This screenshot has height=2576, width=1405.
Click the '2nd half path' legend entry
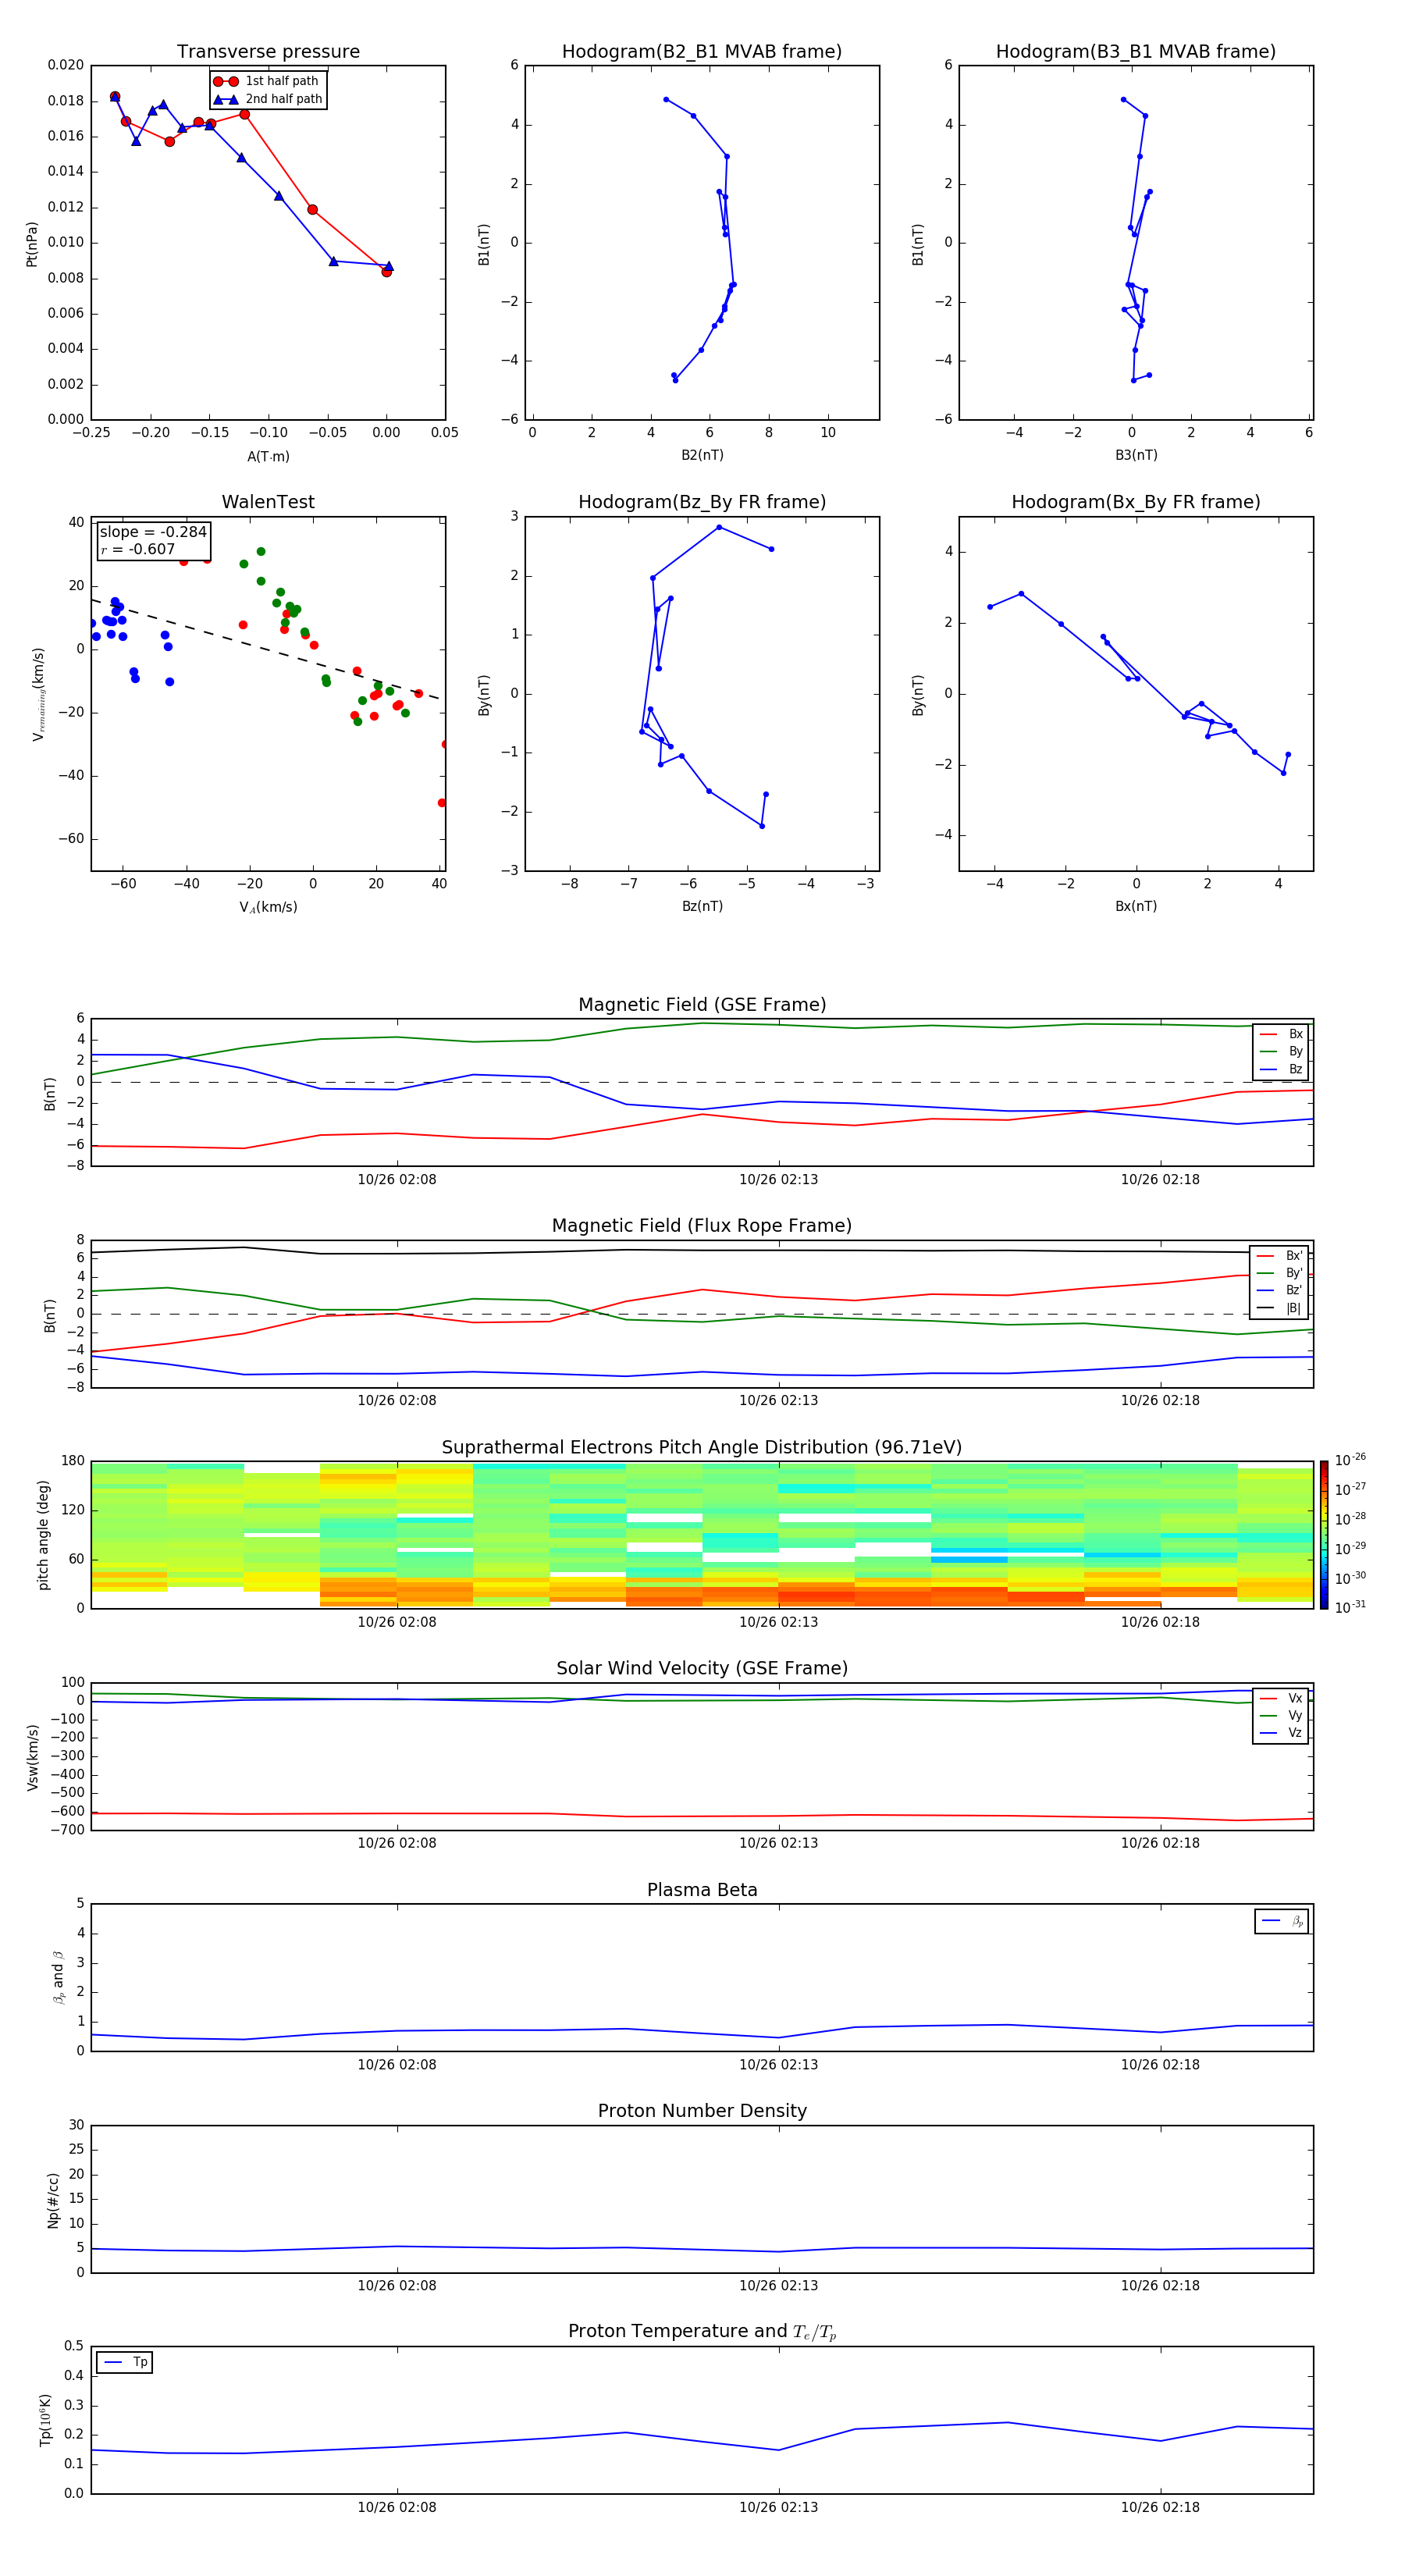coord(268,99)
